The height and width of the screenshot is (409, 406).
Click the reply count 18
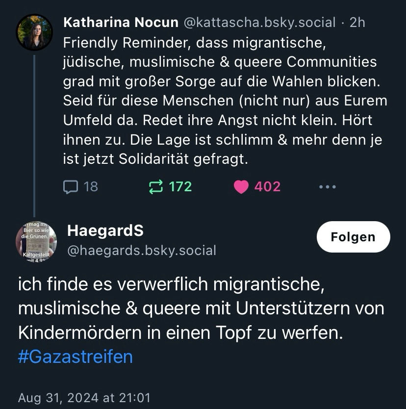point(91,187)
